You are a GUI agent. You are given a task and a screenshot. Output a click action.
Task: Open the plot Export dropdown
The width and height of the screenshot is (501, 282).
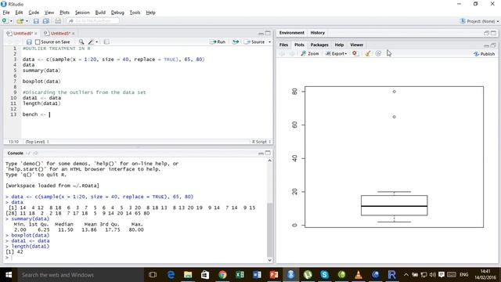(x=336, y=54)
